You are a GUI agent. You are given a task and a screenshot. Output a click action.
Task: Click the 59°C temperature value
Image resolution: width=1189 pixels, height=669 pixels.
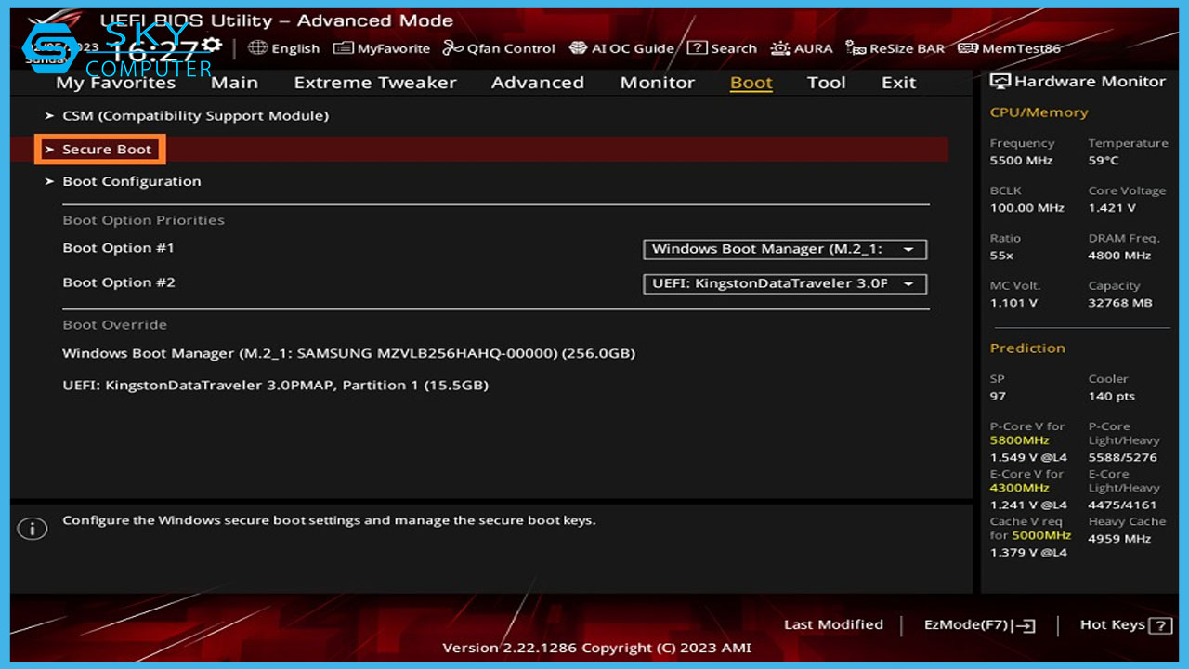[x=1104, y=161]
